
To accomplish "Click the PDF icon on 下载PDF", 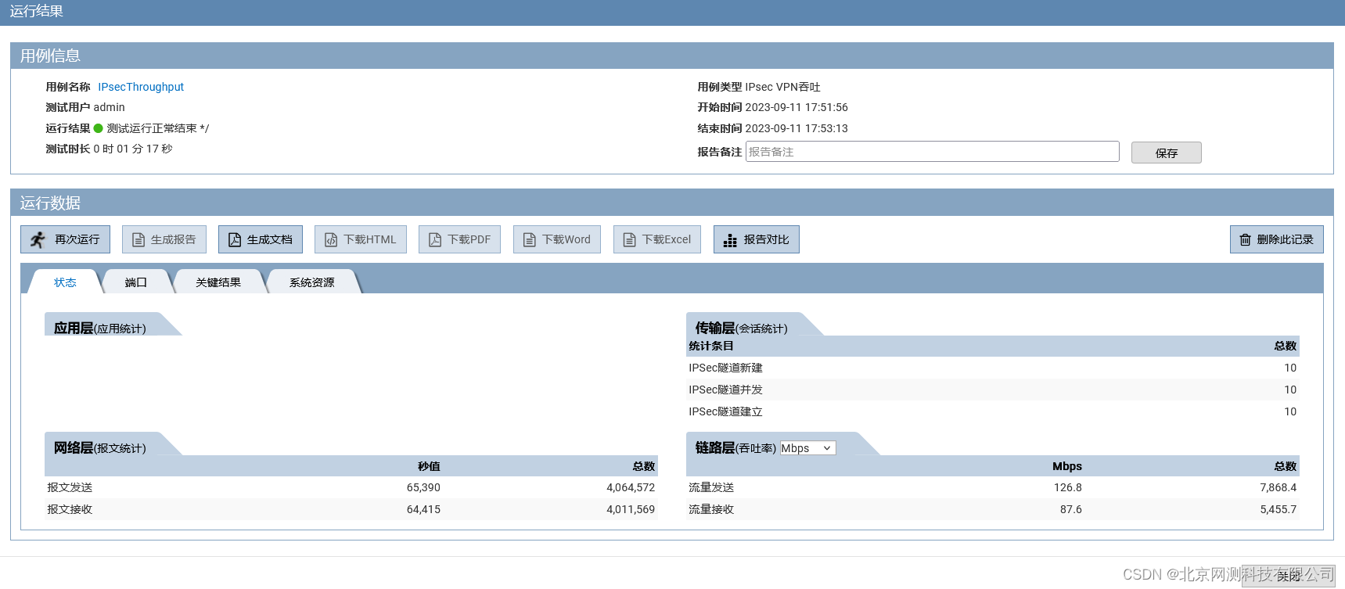I will pos(435,239).
